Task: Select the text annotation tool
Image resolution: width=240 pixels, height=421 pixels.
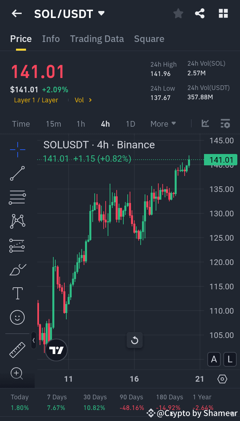Action: tap(17, 293)
